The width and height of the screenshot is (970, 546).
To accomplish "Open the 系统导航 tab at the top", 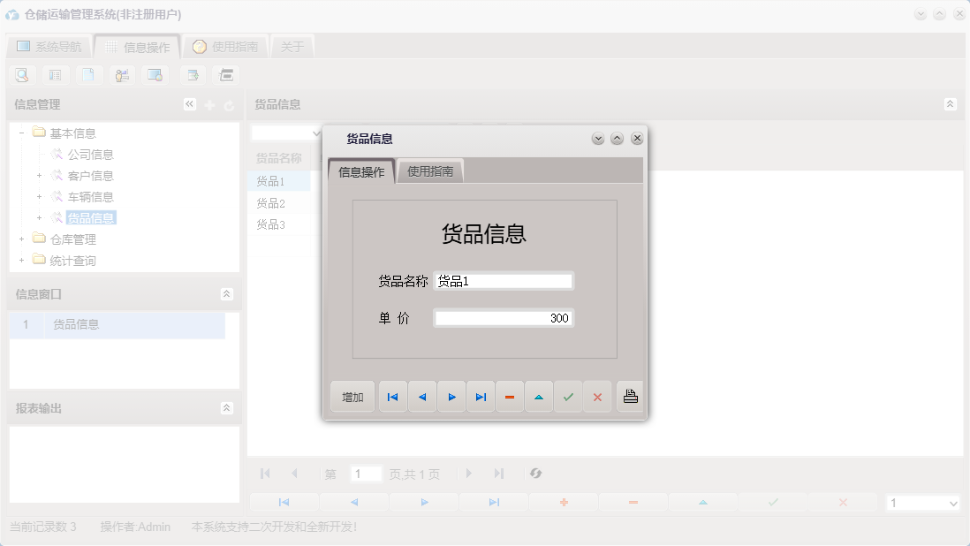I will (47, 46).
